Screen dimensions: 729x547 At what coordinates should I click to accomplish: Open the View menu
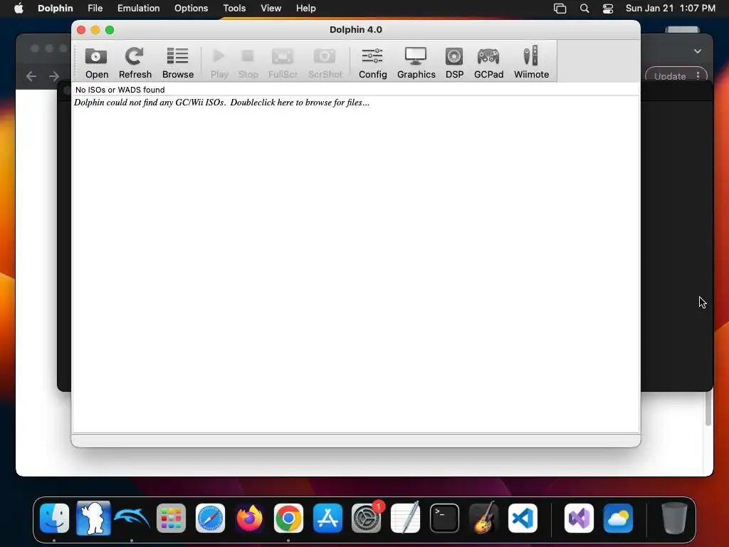click(271, 9)
